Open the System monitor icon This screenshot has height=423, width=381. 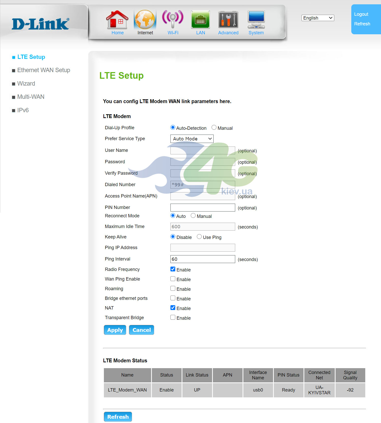click(256, 20)
